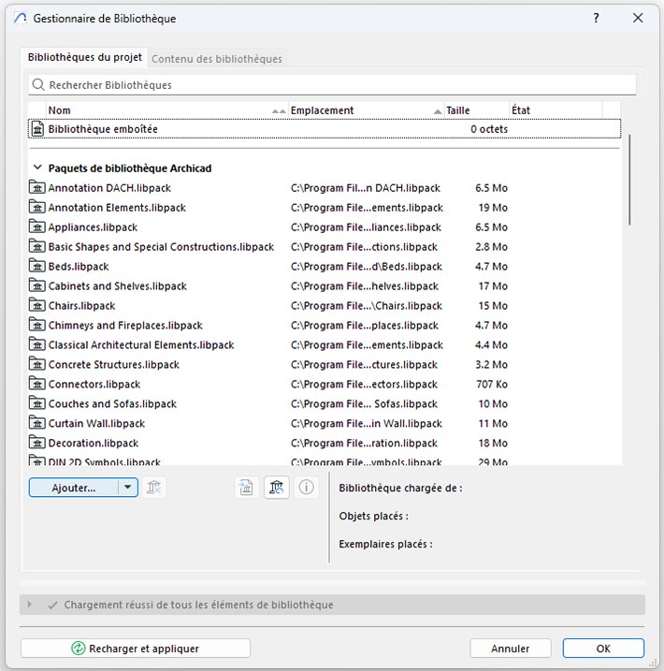The width and height of the screenshot is (664, 671).
Task: Click Chargement réussi status message
Action: point(199,605)
